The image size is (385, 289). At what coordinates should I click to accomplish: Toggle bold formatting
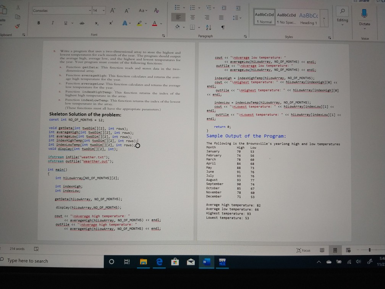[39, 23]
